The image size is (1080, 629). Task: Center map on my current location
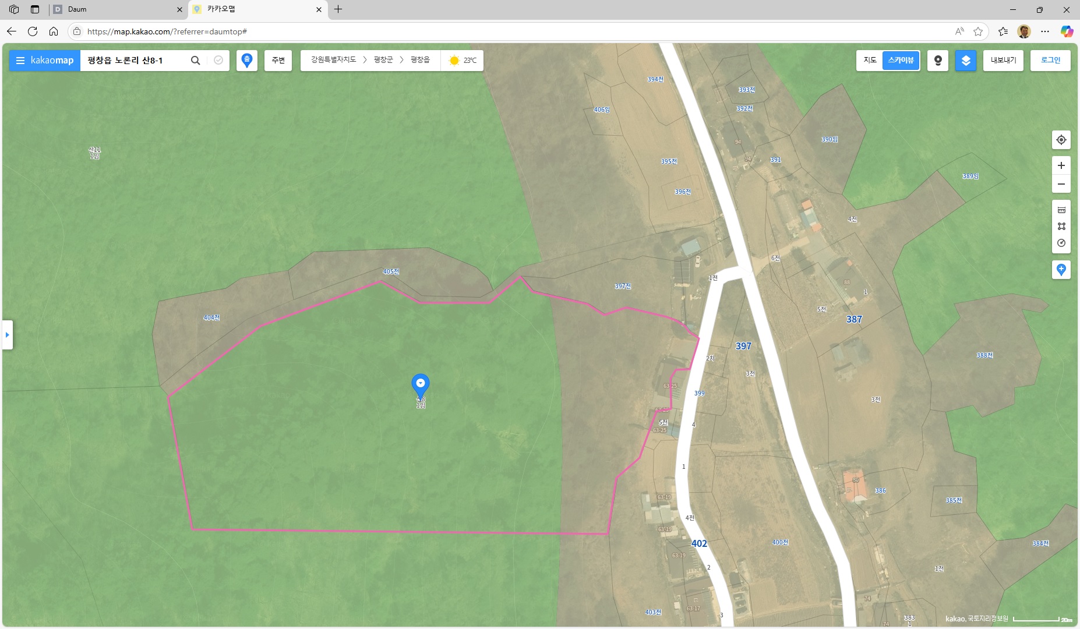1061,140
